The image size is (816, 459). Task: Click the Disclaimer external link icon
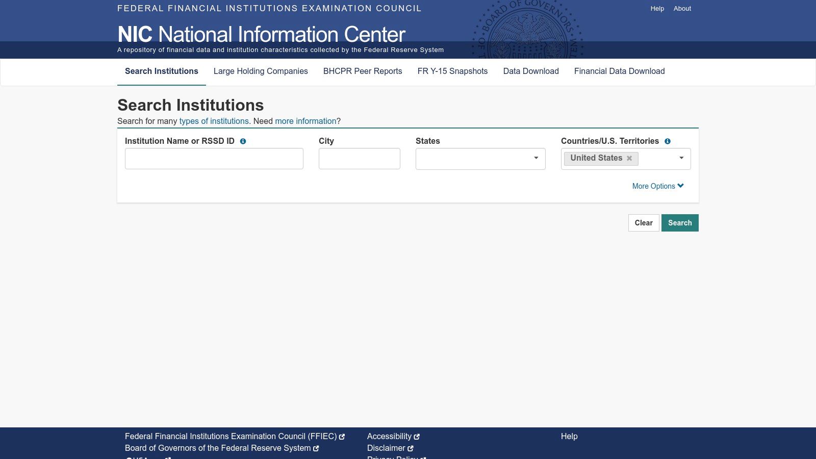click(x=410, y=448)
